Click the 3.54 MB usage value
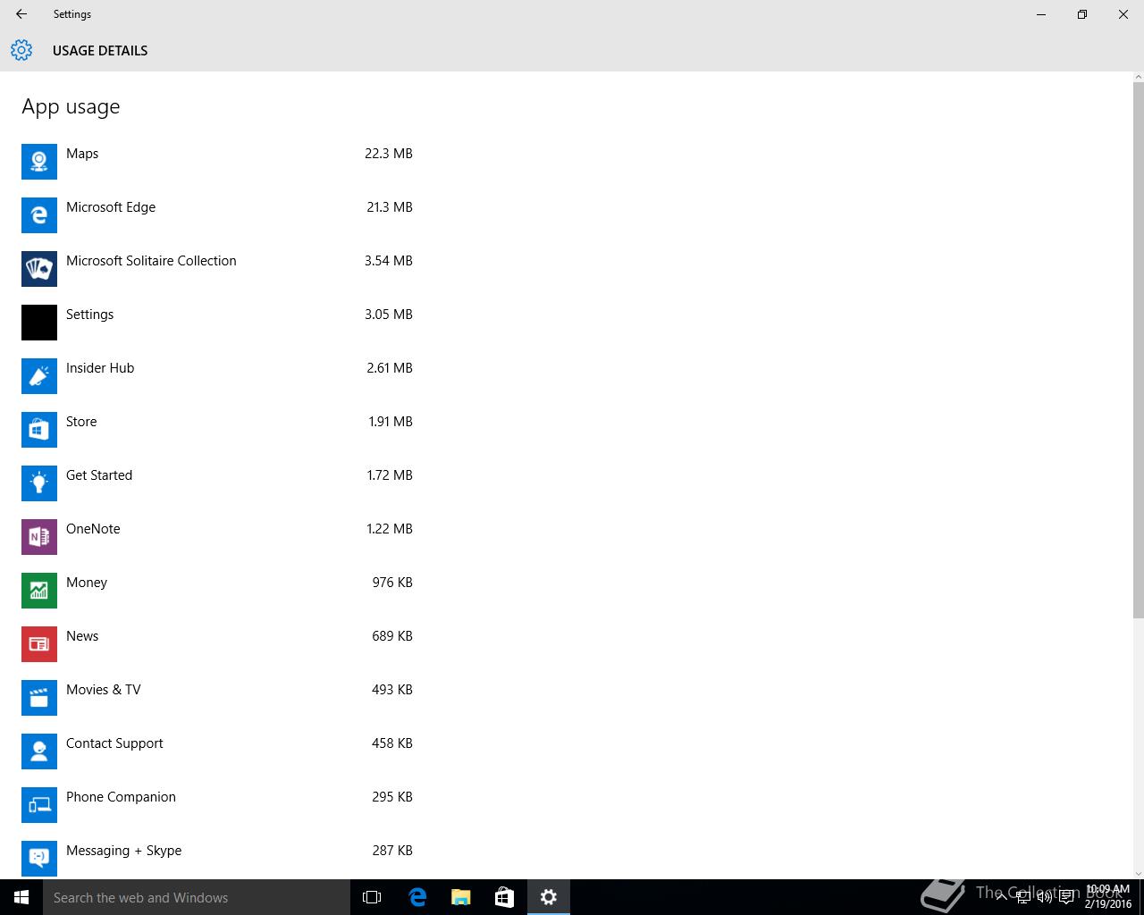This screenshot has width=1144, height=915. pyautogui.click(x=389, y=261)
